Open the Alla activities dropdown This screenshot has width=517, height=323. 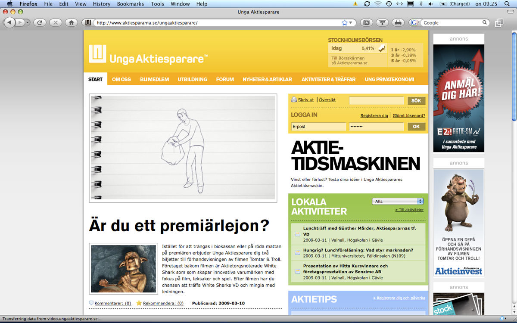398,201
